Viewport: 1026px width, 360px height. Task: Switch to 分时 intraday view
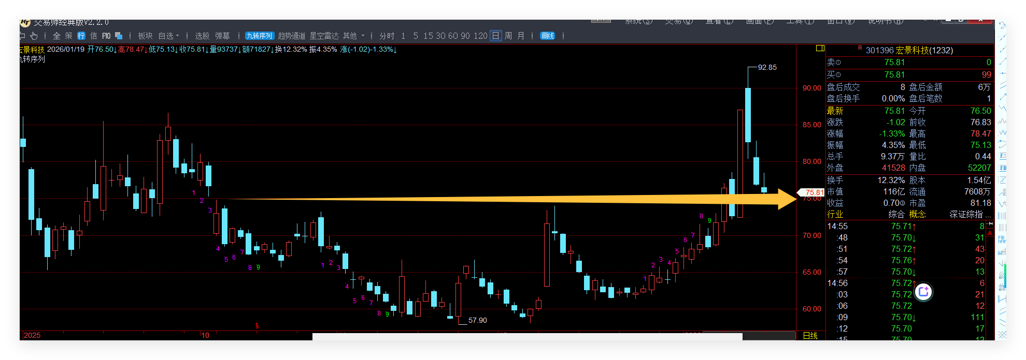(x=387, y=36)
